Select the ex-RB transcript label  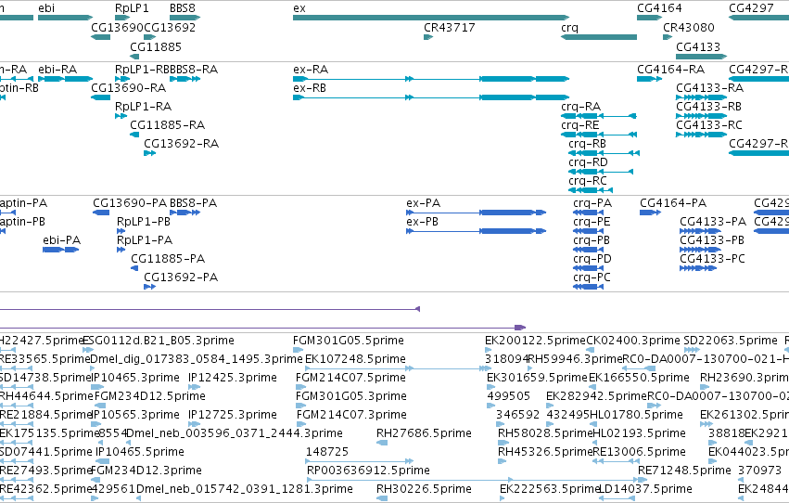(310, 88)
